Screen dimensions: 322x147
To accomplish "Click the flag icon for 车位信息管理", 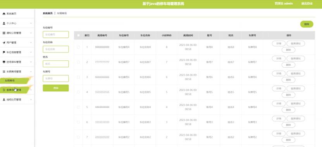I will pos(4,52).
